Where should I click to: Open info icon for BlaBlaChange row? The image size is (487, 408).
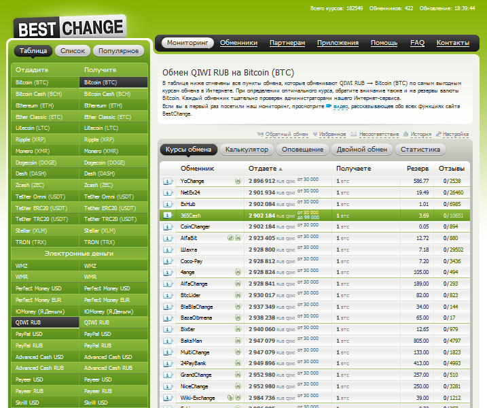click(168, 307)
